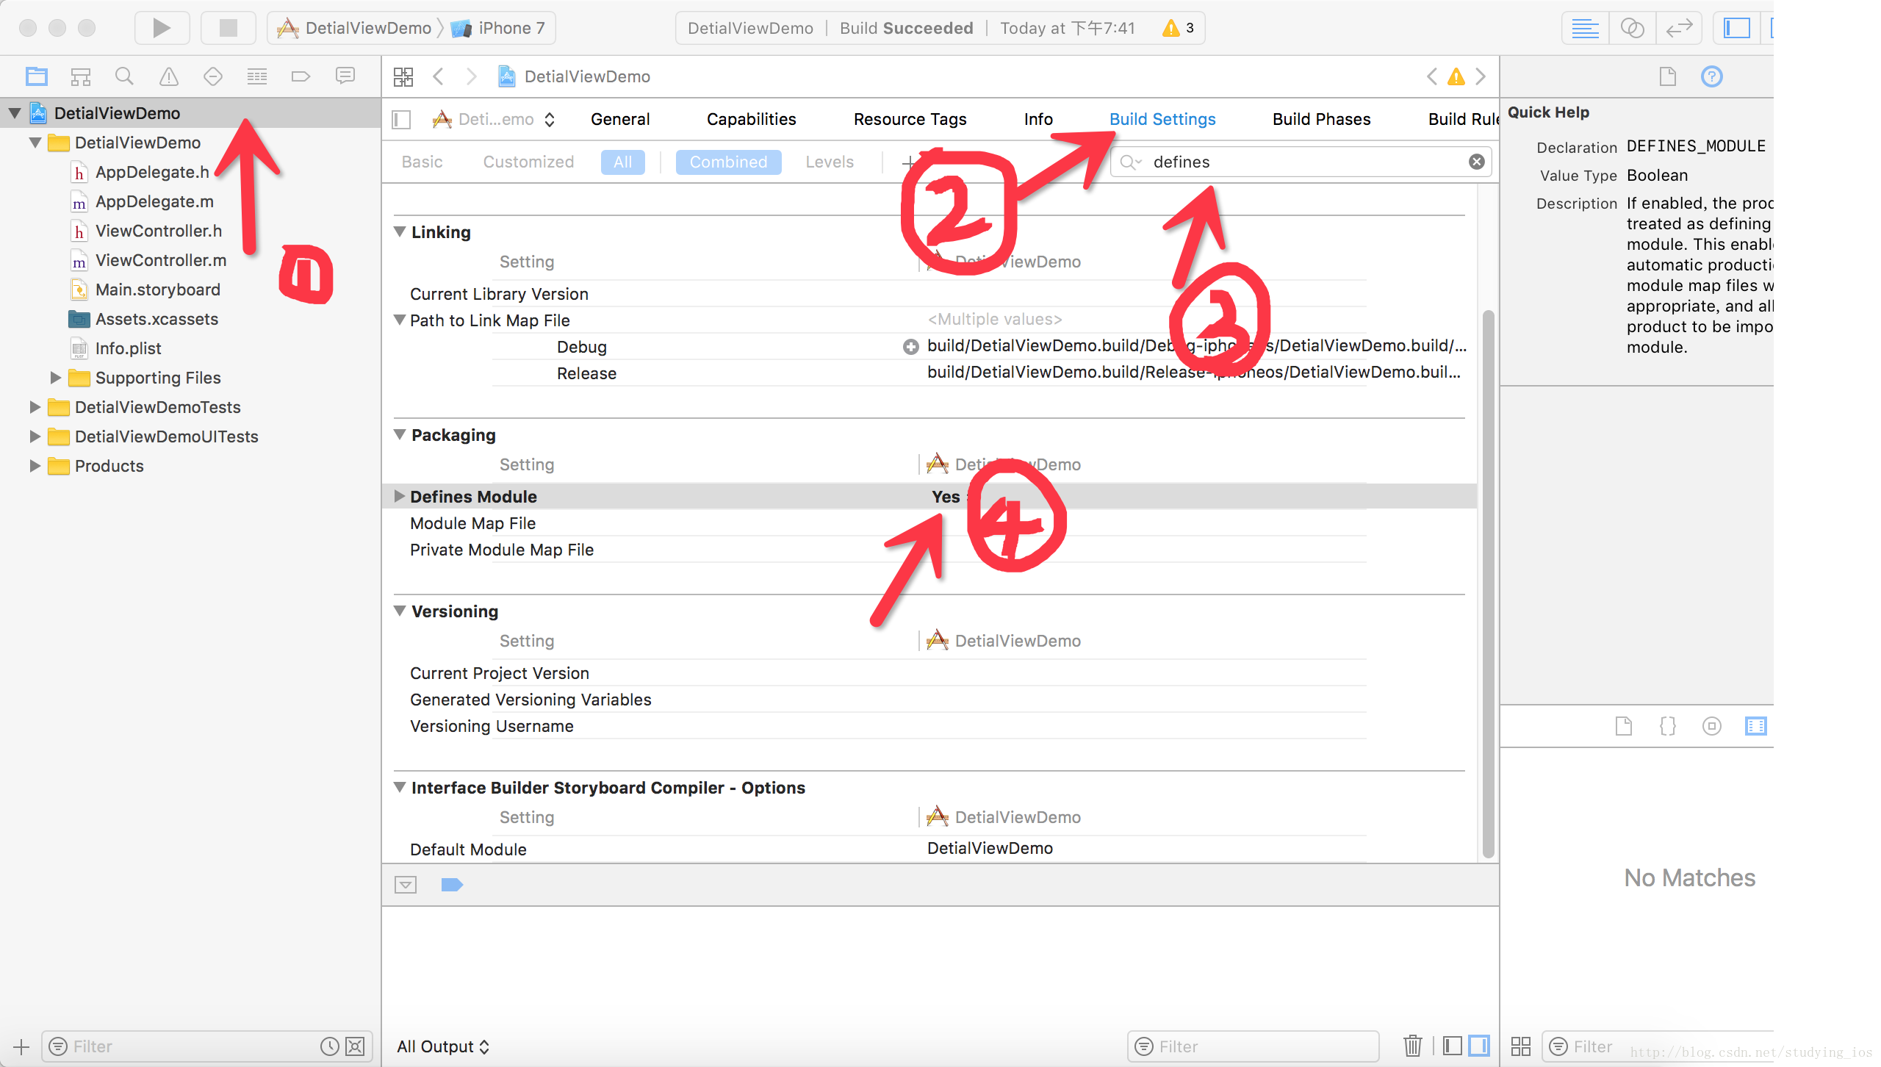Toggle the projects and targets list
The width and height of the screenshot is (1881, 1067).
pos(401,119)
